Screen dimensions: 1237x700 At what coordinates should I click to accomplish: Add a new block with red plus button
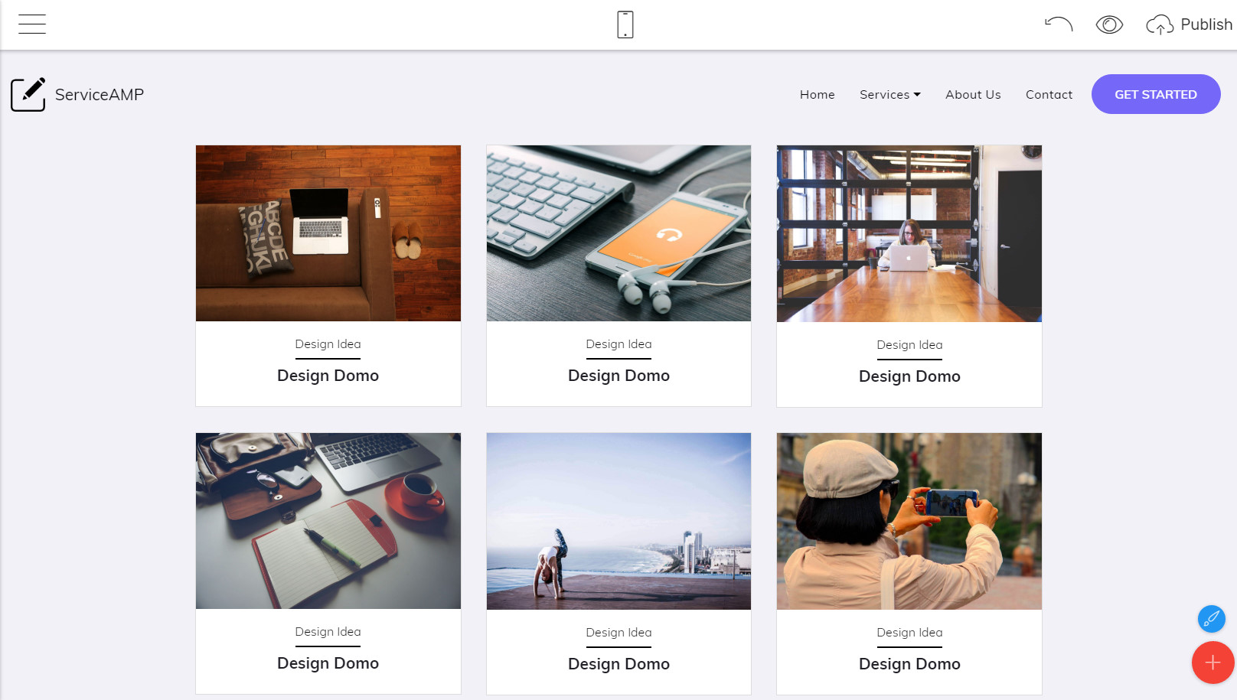[x=1213, y=663]
